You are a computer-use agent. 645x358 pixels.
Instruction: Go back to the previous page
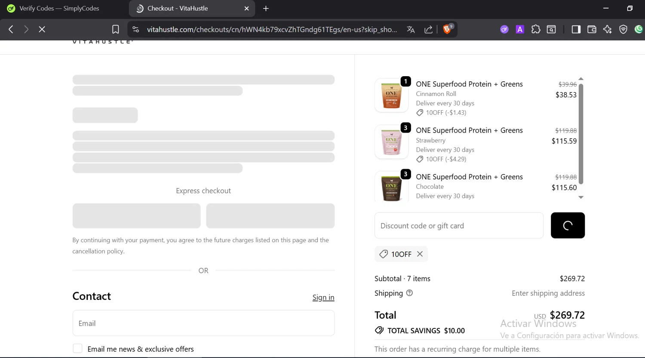coord(11,29)
